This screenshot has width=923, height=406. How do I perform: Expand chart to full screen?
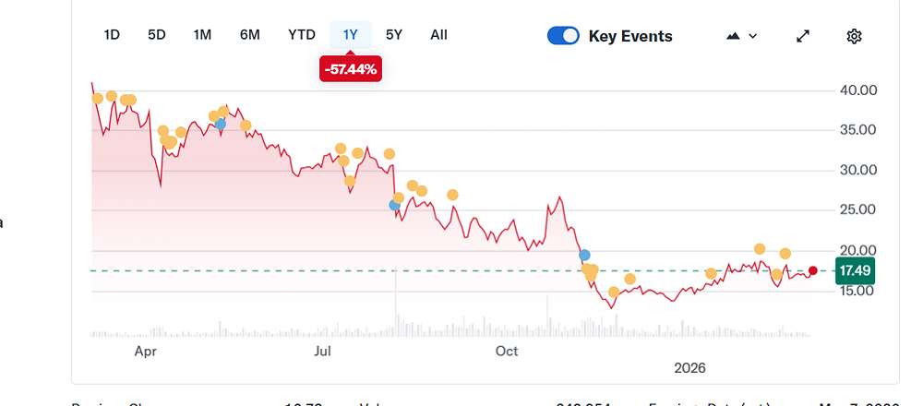[x=803, y=36]
